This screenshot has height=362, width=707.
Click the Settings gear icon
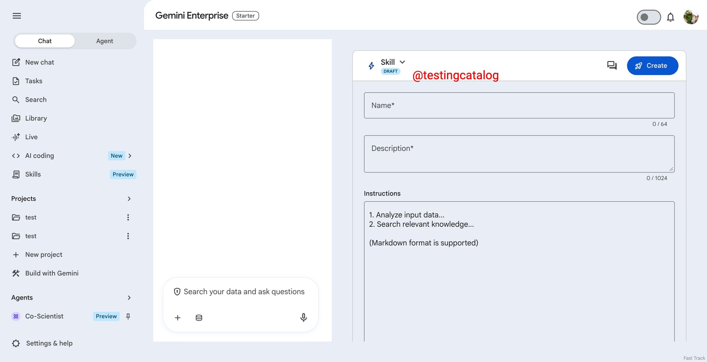coord(16,343)
